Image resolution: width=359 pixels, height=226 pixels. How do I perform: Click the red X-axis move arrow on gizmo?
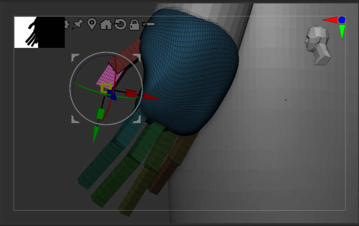[151, 97]
